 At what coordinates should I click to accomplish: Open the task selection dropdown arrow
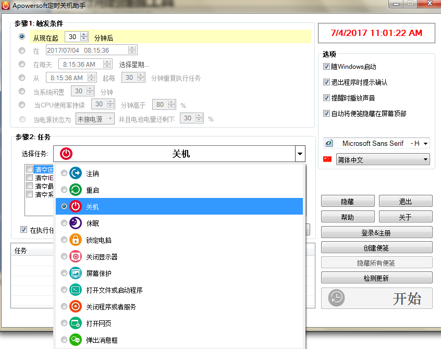(300, 154)
